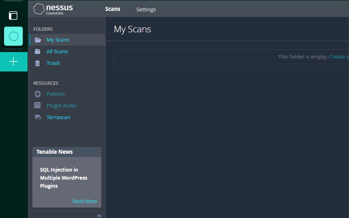
Task: Open the Scans tab
Action: click(x=113, y=9)
